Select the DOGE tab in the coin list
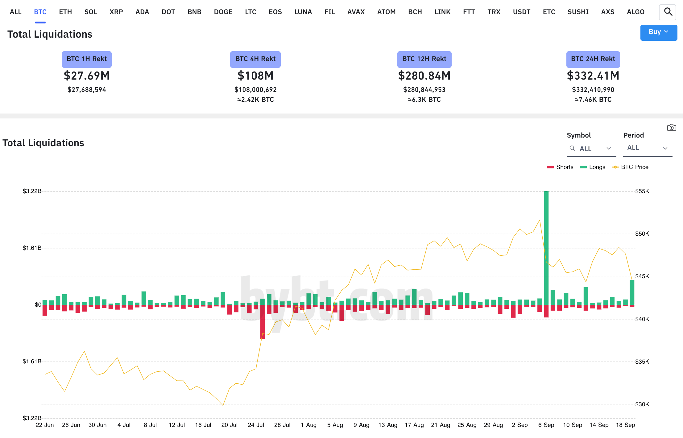This screenshot has width=683, height=438. click(x=223, y=12)
